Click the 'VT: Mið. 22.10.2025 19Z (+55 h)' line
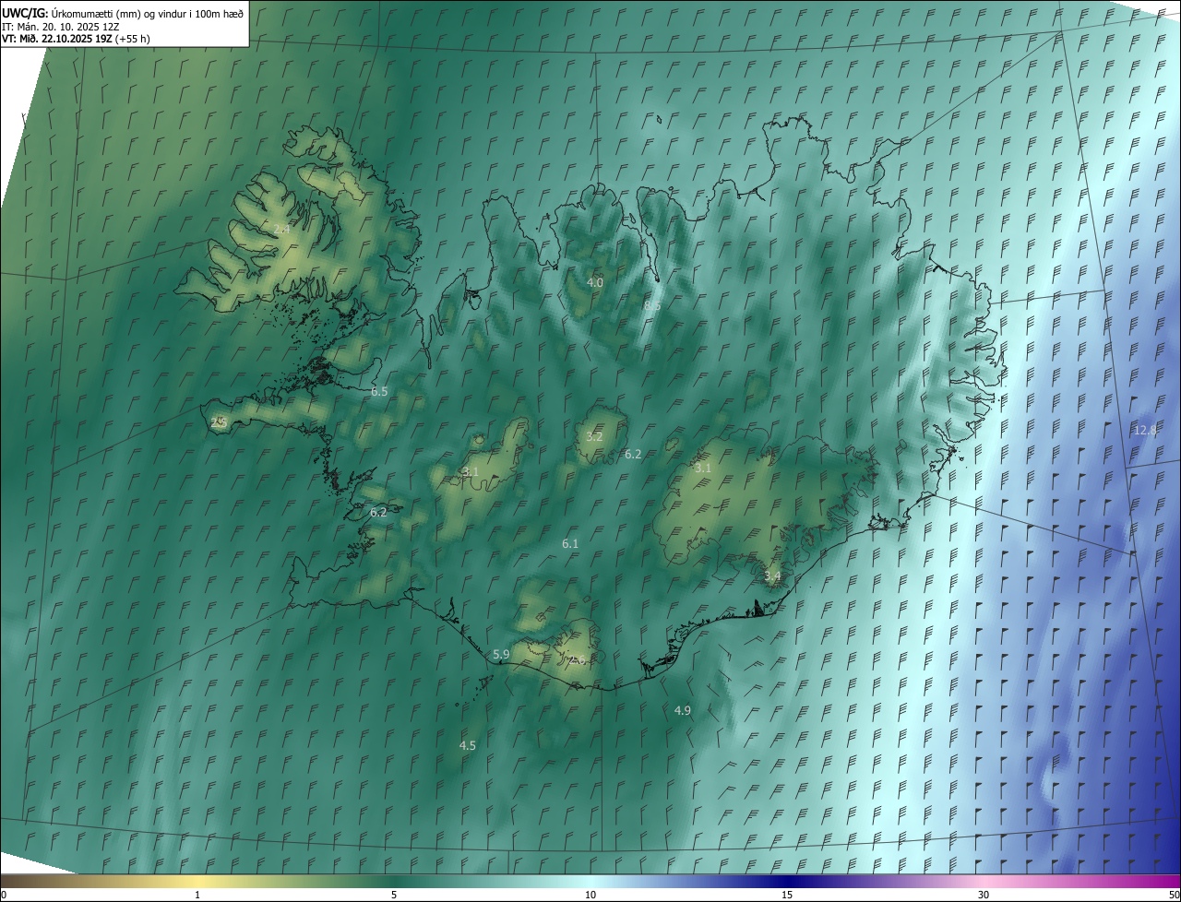This screenshot has width=1181, height=902. [x=77, y=39]
